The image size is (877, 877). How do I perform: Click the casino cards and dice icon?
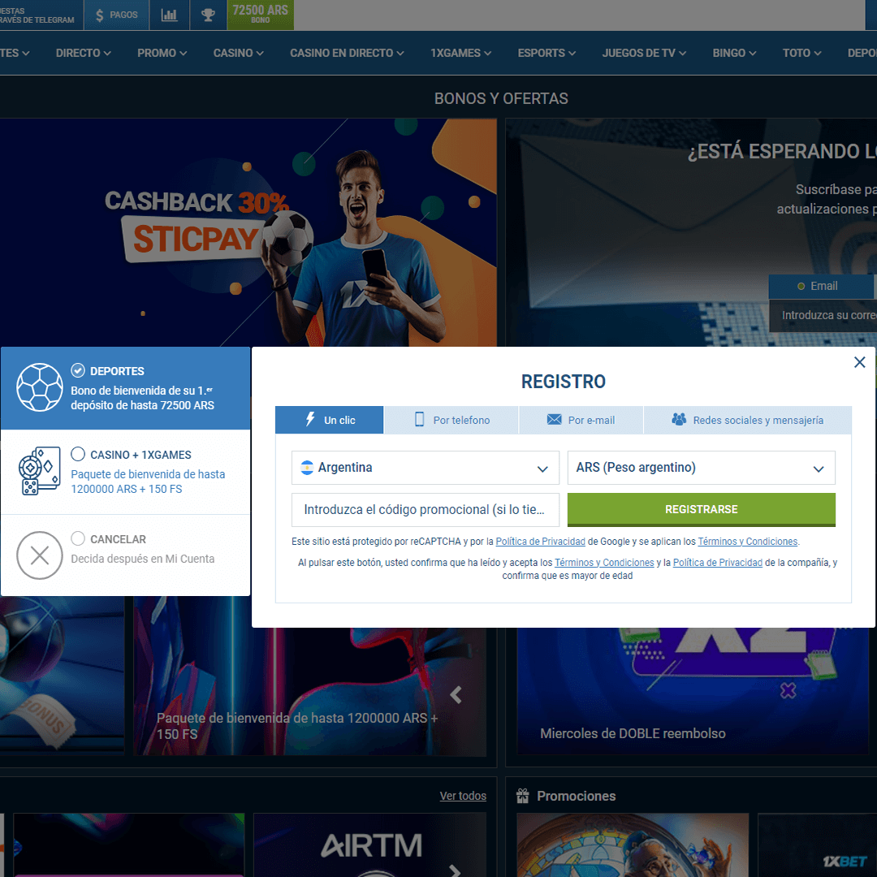[39, 471]
